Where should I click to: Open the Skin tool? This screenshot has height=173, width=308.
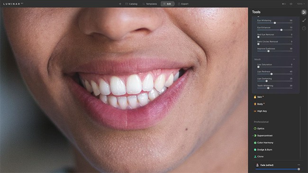point(259,97)
